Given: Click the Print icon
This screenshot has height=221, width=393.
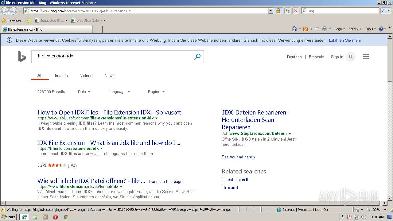Looking at the screenshot, I should [x=325, y=29].
